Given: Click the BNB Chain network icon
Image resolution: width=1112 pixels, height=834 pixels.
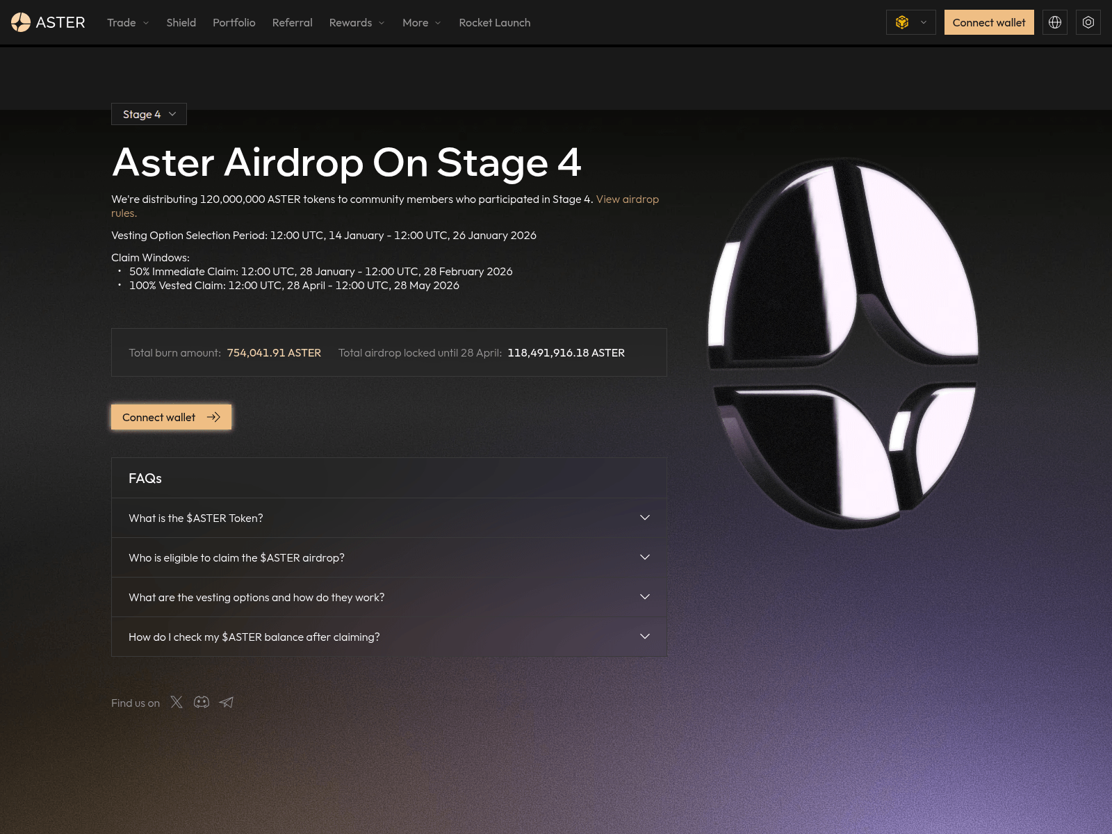Looking at the screenshot, I should coord(901,22).
